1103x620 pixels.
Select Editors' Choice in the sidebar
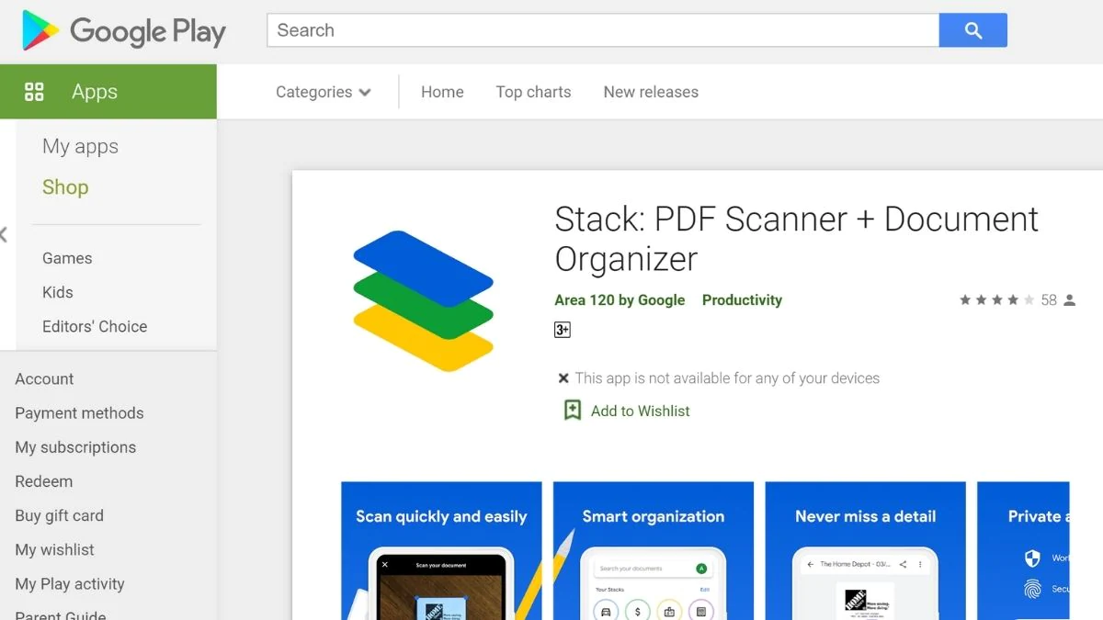(x=95, y=326)
